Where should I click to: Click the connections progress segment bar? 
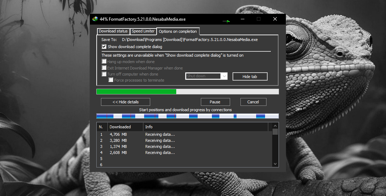[x=188, y=116]
